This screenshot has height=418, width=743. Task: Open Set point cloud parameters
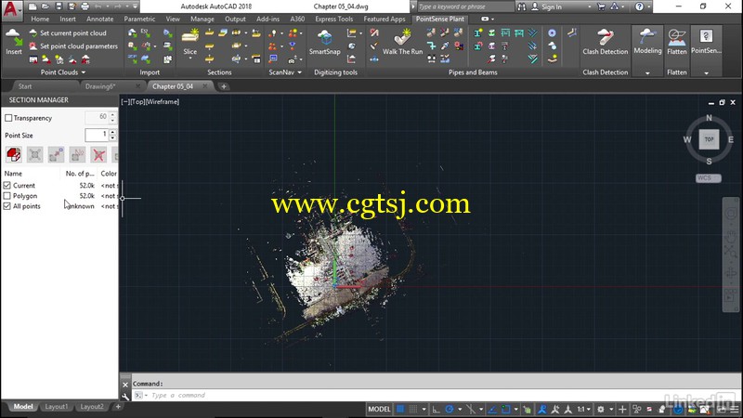[x=73, y=46]
